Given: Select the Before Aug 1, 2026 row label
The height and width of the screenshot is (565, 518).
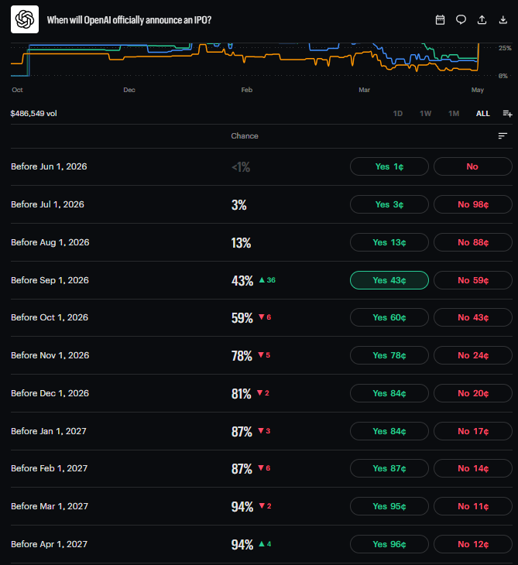Looking at the screenshot, I should (50, 242).
